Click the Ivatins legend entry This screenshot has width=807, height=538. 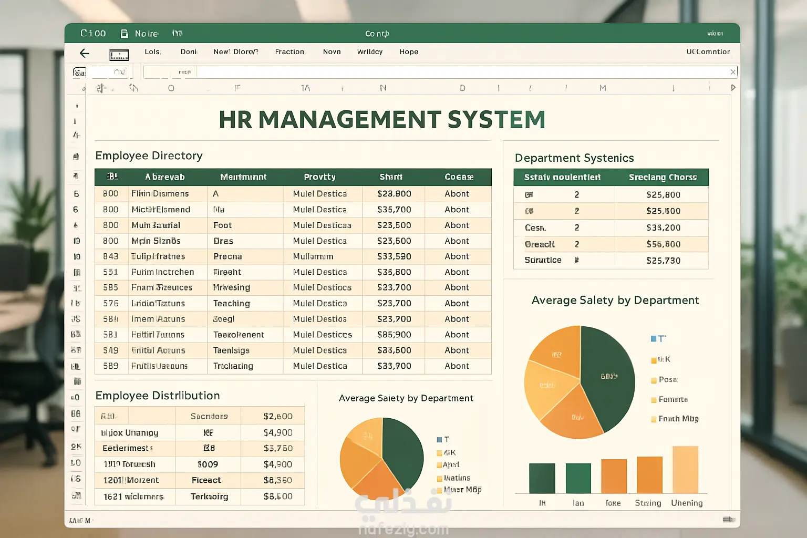pos(454,478)
